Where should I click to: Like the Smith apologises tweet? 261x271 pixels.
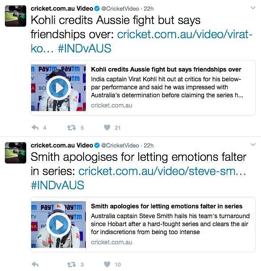coord(107,264)
